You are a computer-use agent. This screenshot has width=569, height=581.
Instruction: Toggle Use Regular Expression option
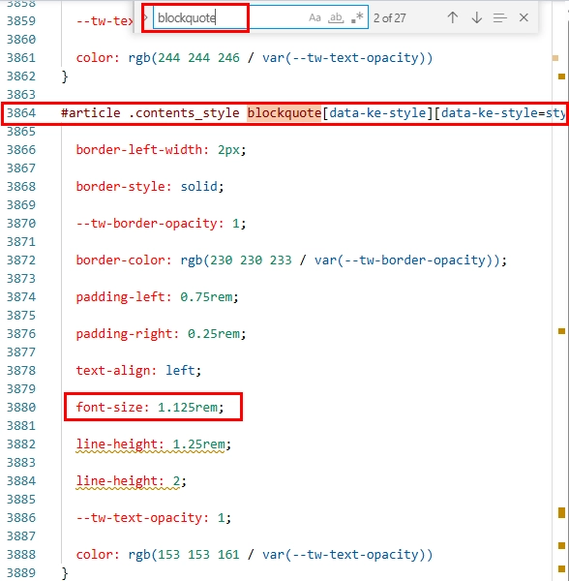[x=357, y=17]
